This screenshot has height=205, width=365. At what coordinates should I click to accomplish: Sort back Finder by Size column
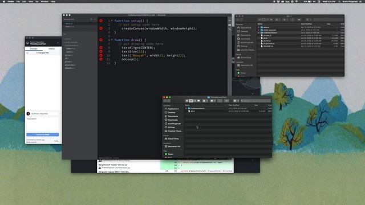328,24
